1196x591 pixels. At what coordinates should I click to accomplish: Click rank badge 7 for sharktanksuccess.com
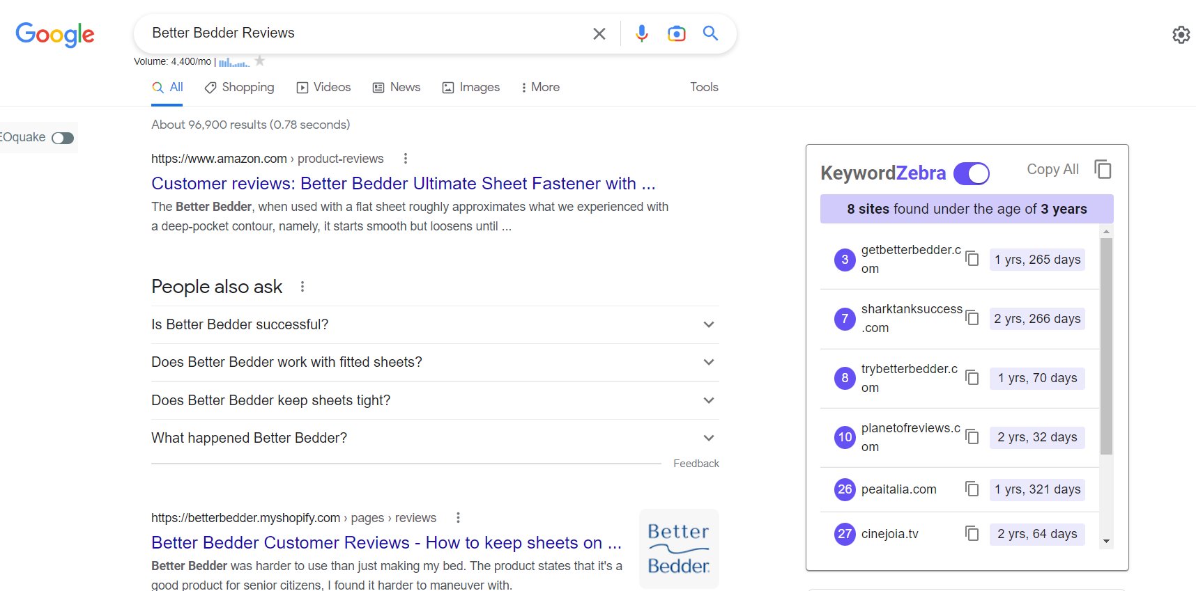click(845, 319)
